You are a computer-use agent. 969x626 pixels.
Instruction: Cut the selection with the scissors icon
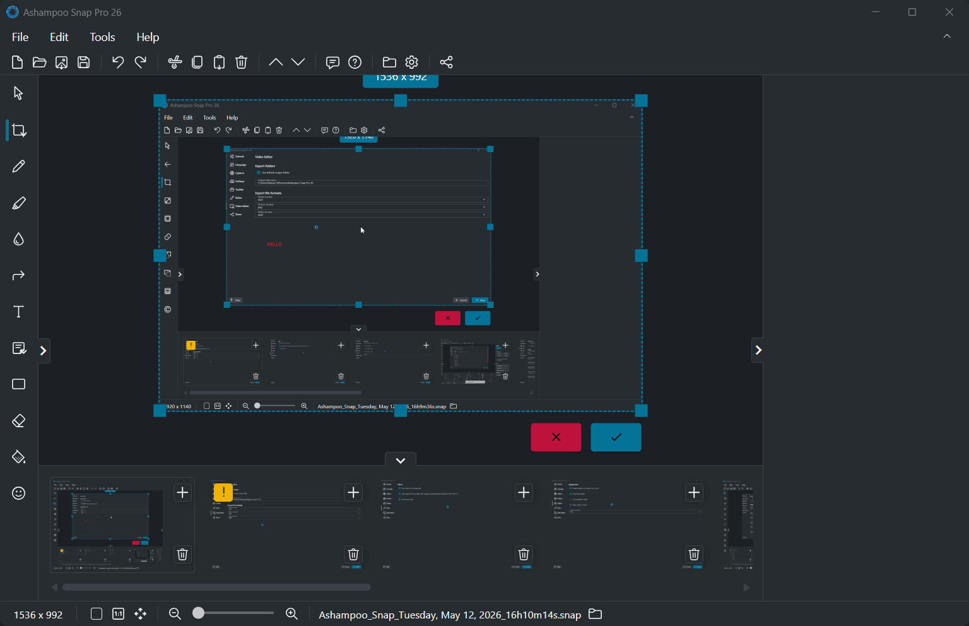point(175,62)
